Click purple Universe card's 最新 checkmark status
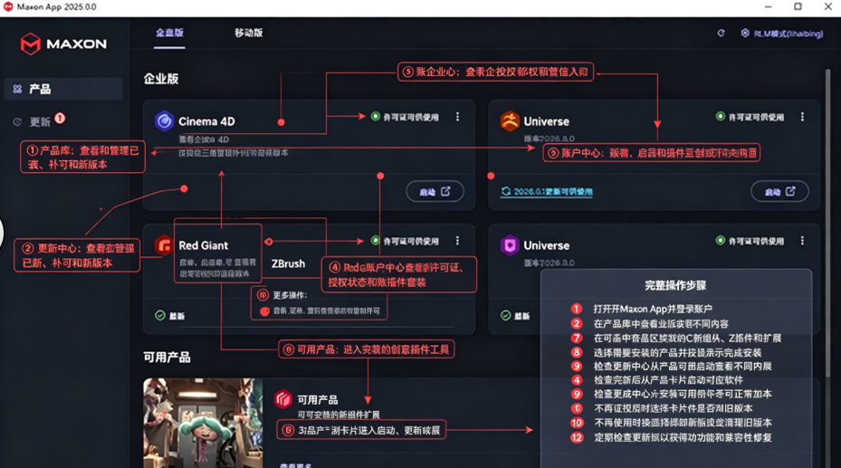 coord(515,316)
